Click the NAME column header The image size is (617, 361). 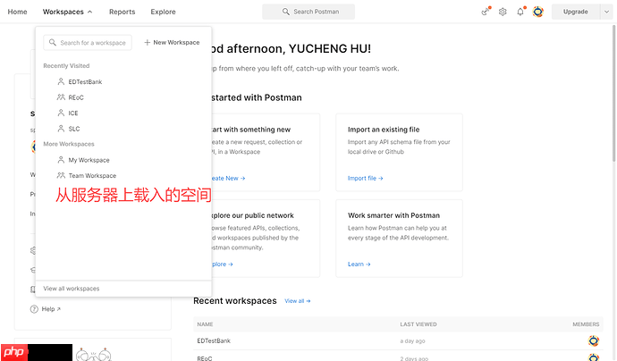tap(205, 324)
